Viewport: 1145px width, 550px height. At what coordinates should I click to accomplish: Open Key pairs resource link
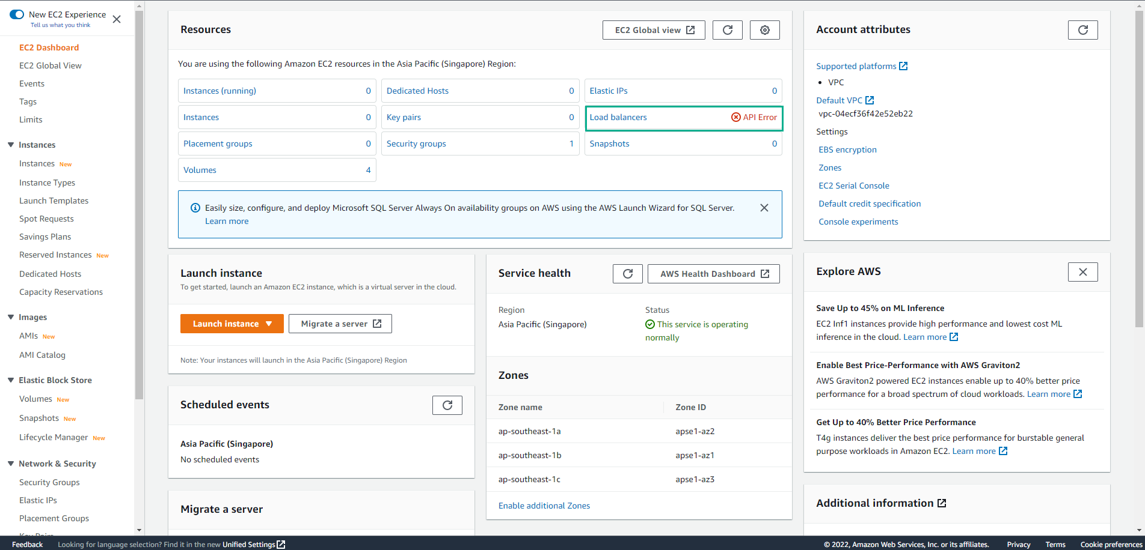404,117
